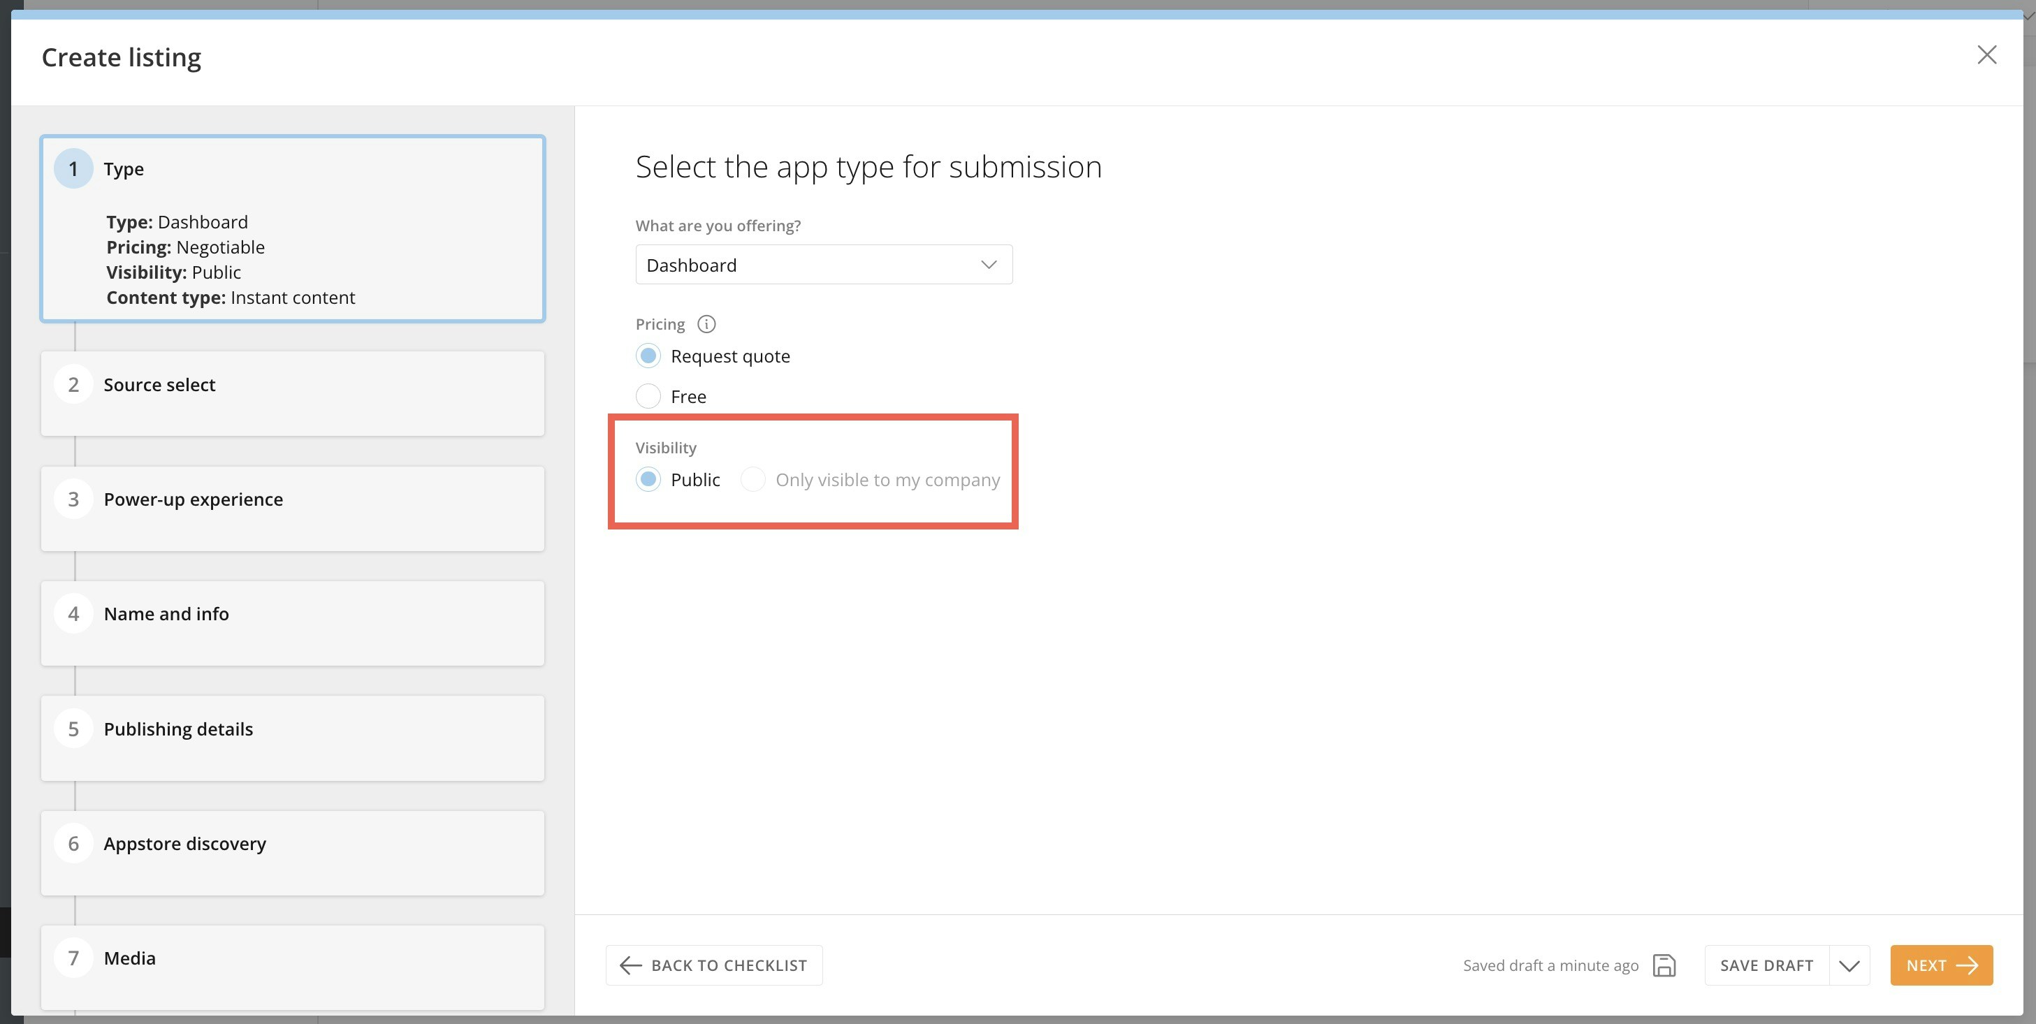Image resolution: width=2036 pixels, height=1024 pixels.
Task: Click Back to Checklist button
Action: [713, 965]
